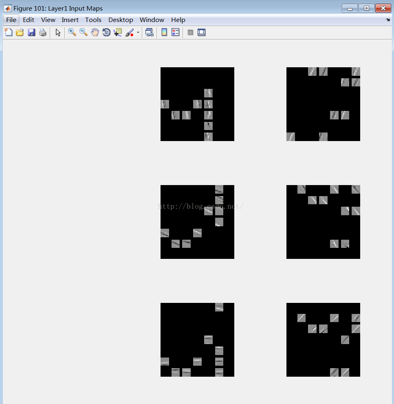Screen dimensions: 394x404
Task: Open the Edit menu
Action: (x=29, y=20)
